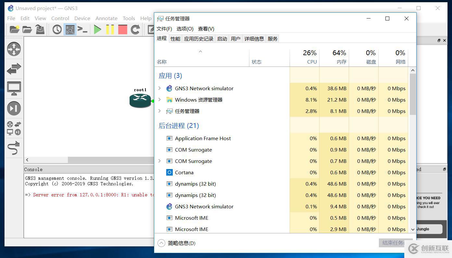Viewport: 452px width, 258px height.
Task: Click the 后台进程 (21) group header
Action: click(x=179, y=126)
